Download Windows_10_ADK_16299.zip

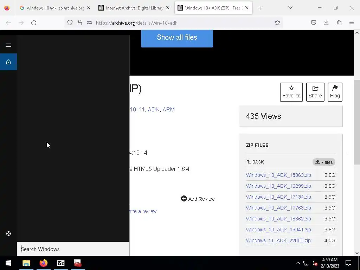click(x=278, y=186)
